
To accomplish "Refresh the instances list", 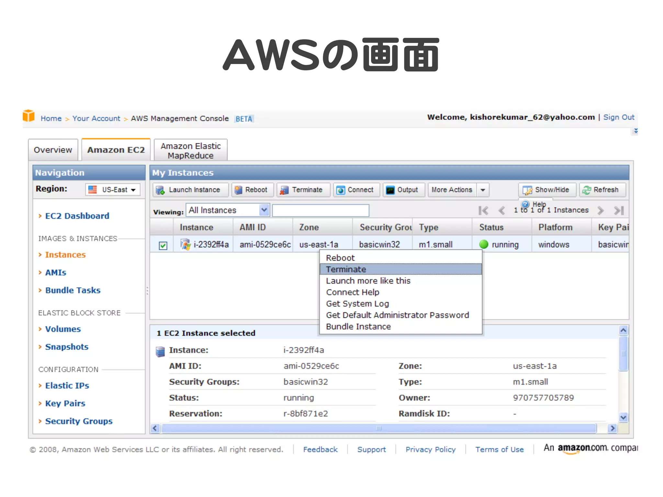I will 602,190.
